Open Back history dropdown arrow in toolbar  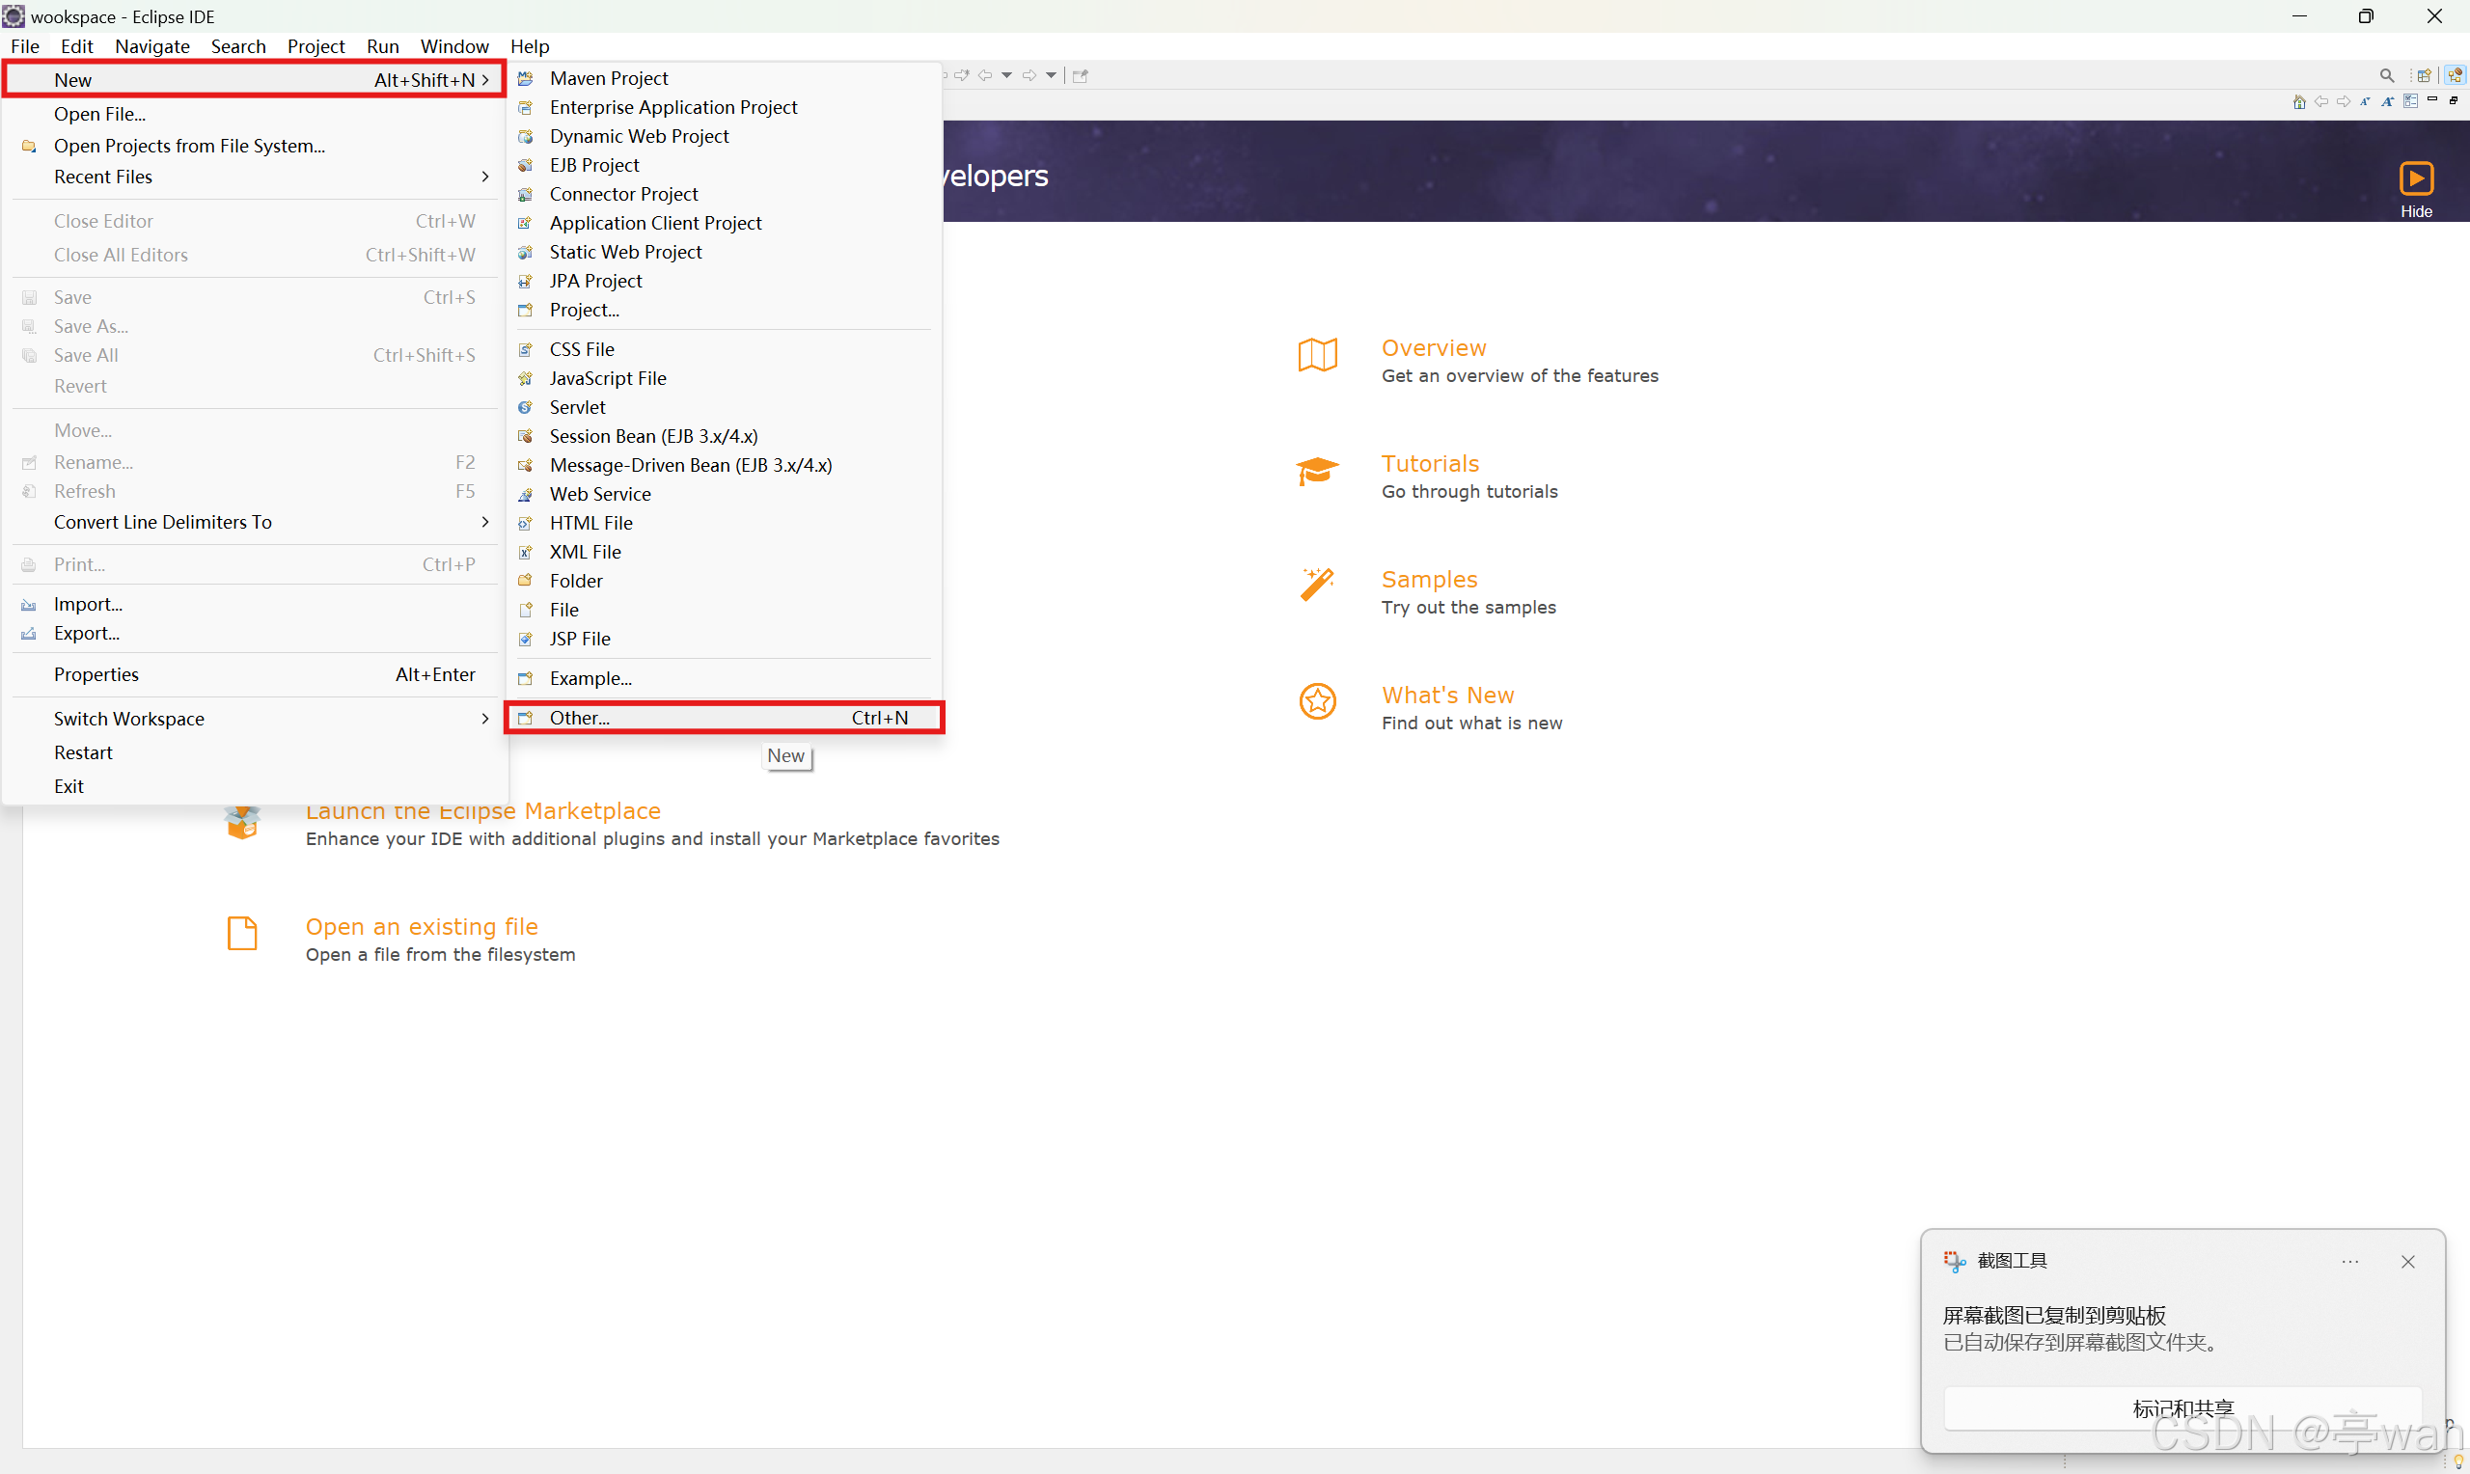(x=1007, y=75)
